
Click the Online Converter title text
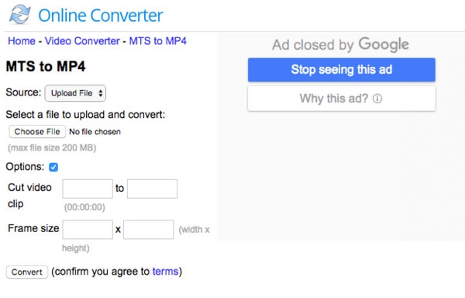tap(101, 16)
